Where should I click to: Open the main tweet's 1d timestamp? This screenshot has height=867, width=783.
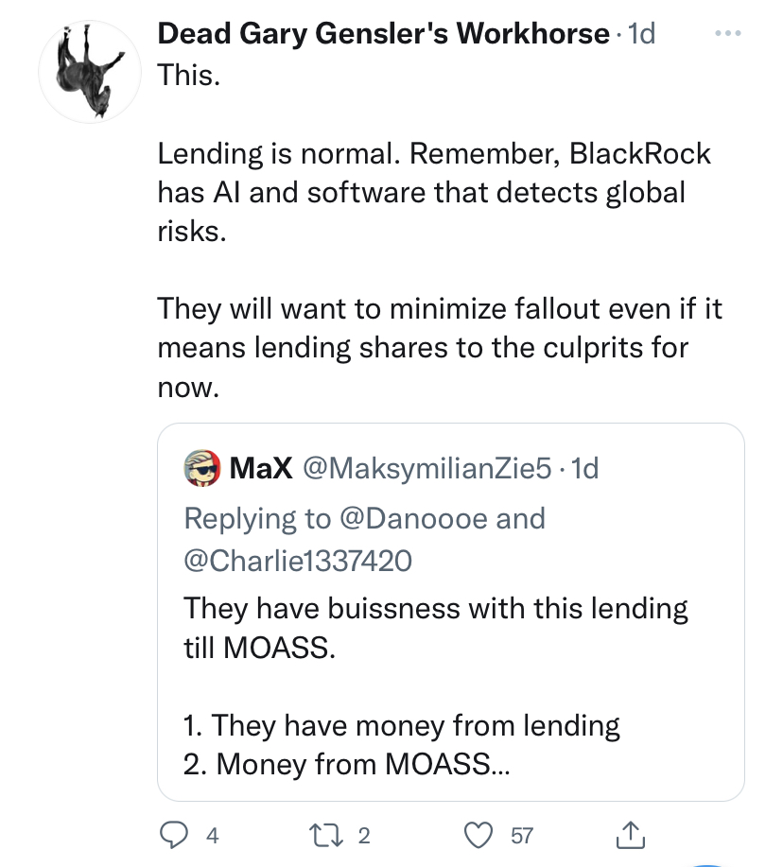642,34
